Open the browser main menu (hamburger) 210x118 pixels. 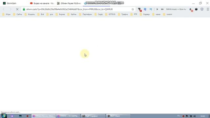tap(208, 9)
